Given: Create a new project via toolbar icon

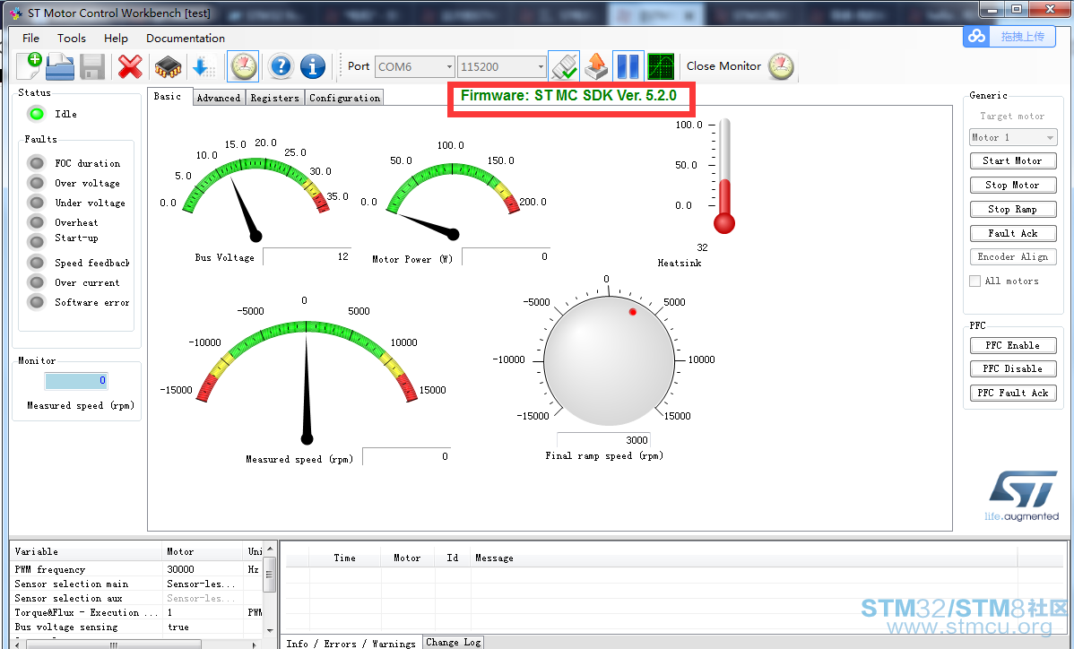Looking at the screenshot, I should (30, 66).
